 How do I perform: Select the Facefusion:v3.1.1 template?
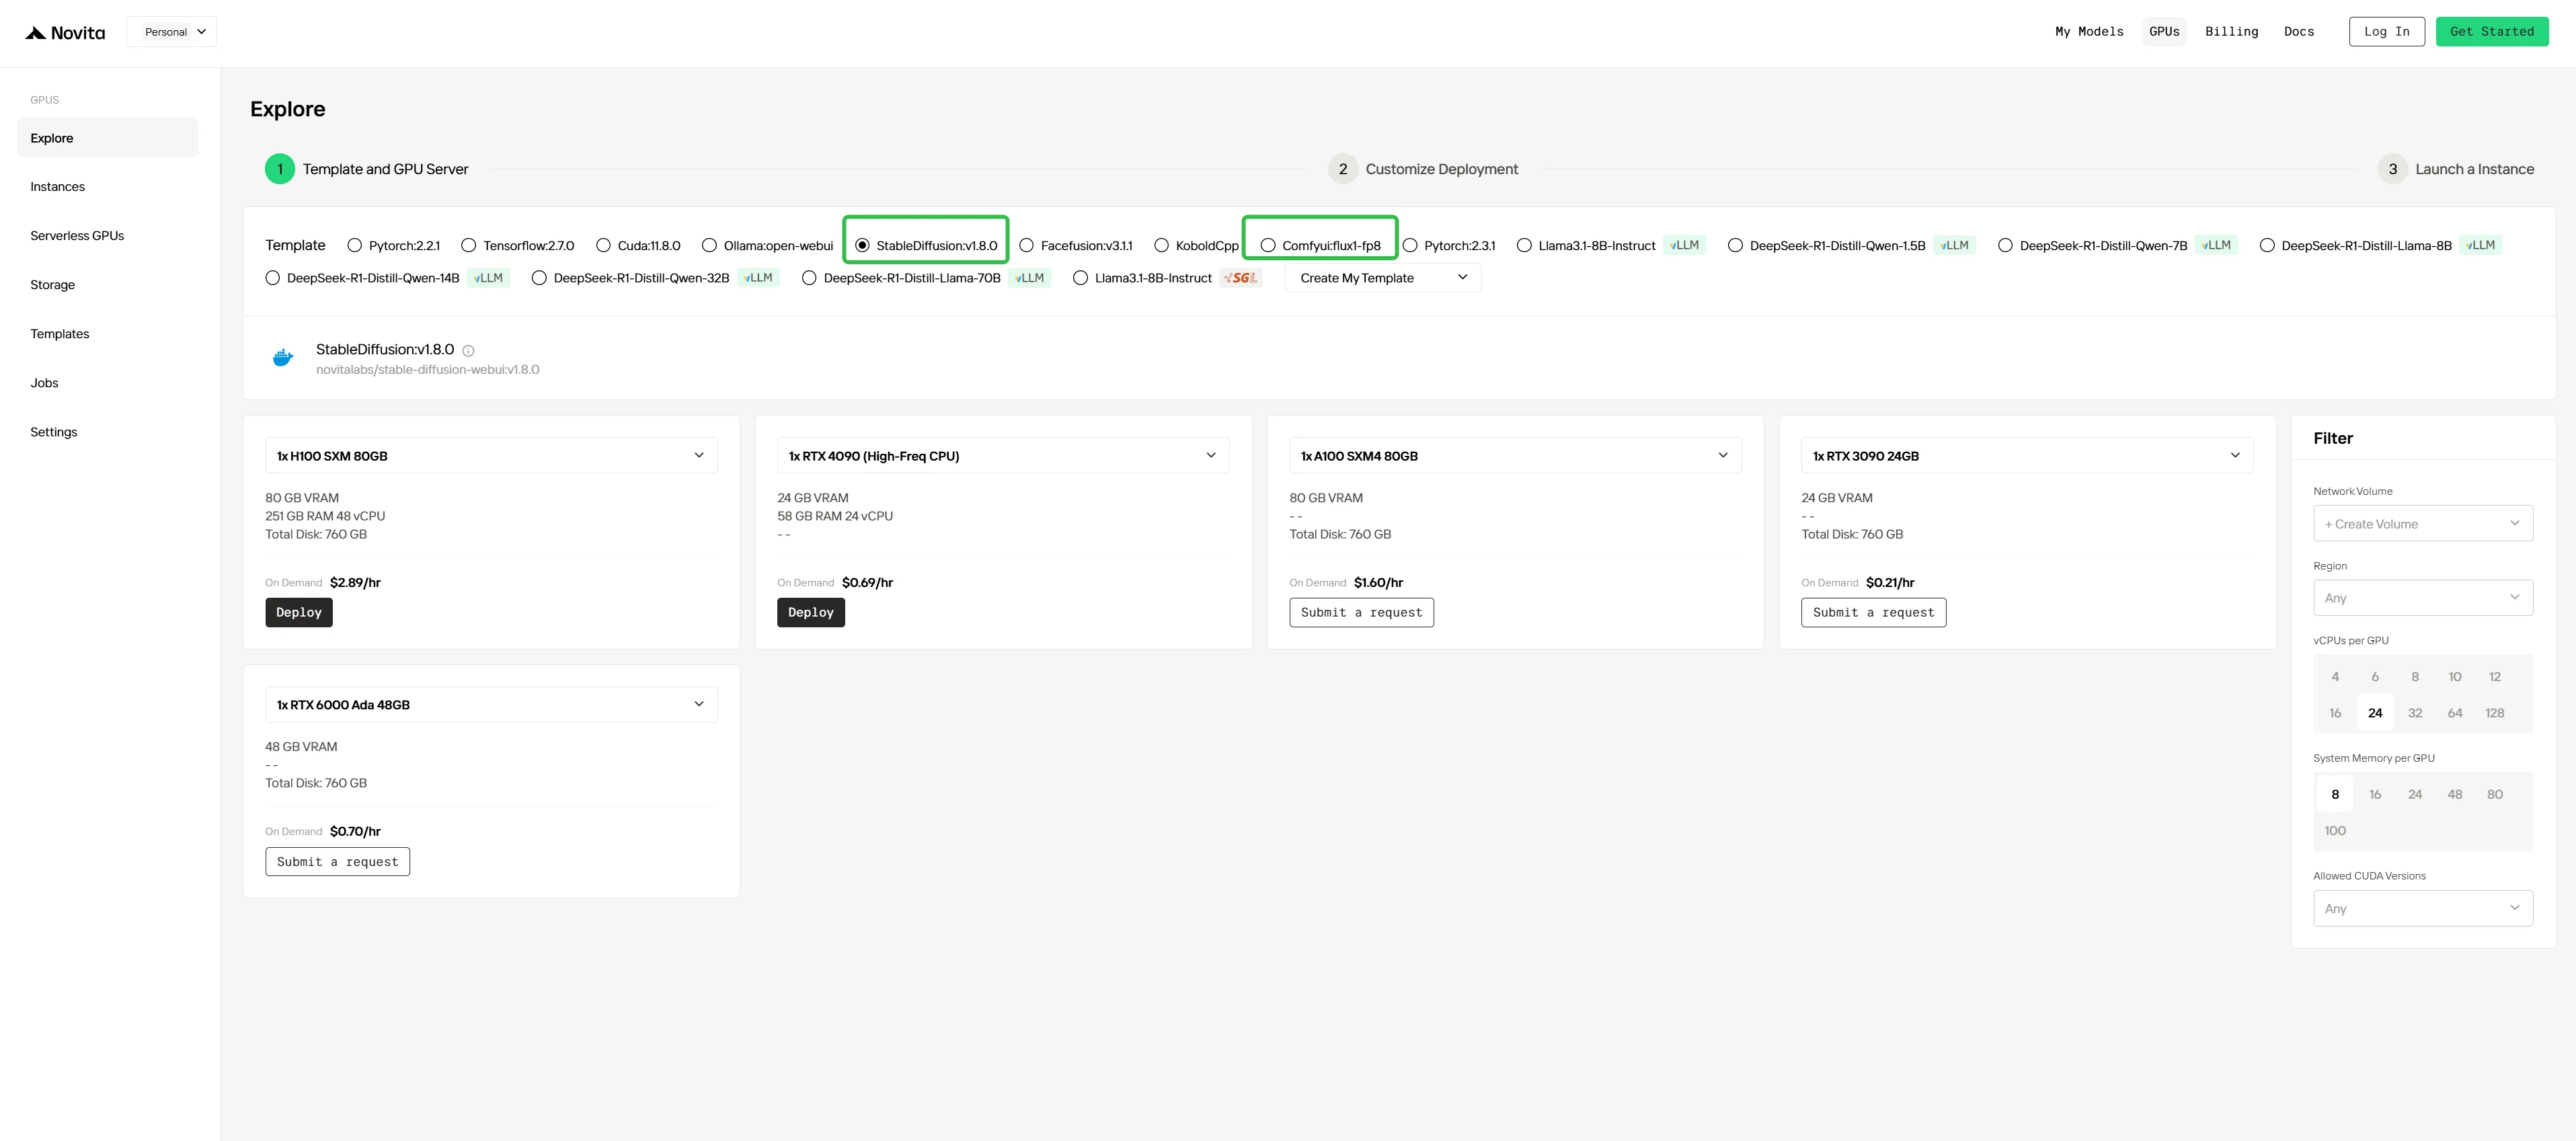pyautogui.click(x=1026, y=246)
